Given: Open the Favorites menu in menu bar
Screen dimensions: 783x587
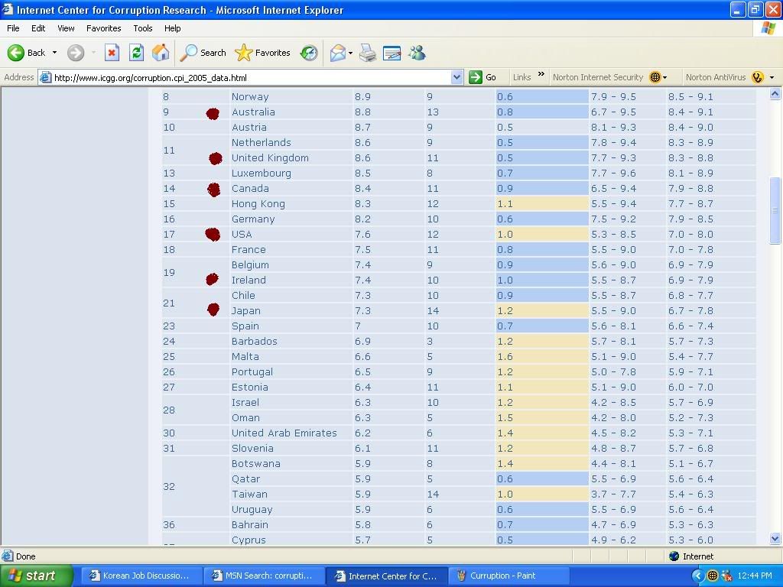Looking at the screenshot, I should point(103,28).
